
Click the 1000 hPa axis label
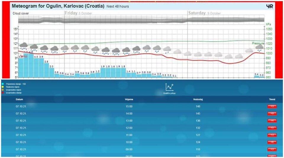(269, 53)
